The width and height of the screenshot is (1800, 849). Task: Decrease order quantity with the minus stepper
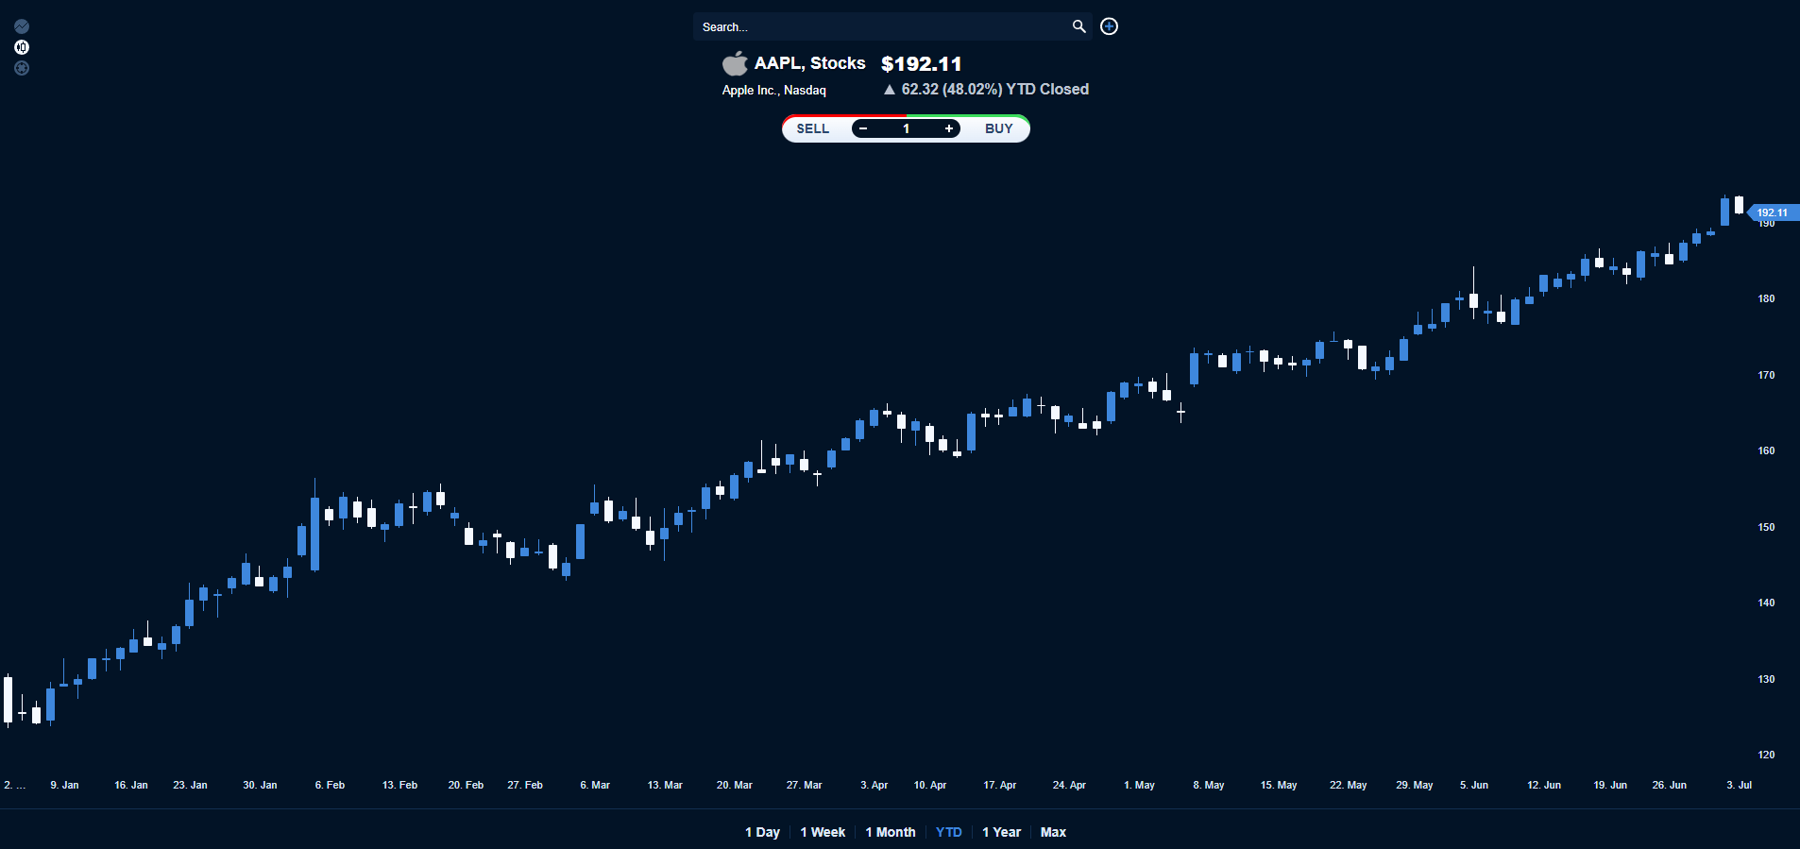click(862, 128)
